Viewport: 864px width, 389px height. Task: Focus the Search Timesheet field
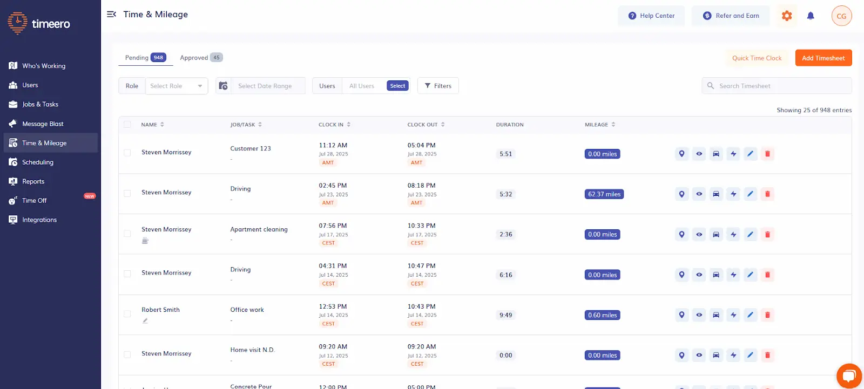[777, 86]
